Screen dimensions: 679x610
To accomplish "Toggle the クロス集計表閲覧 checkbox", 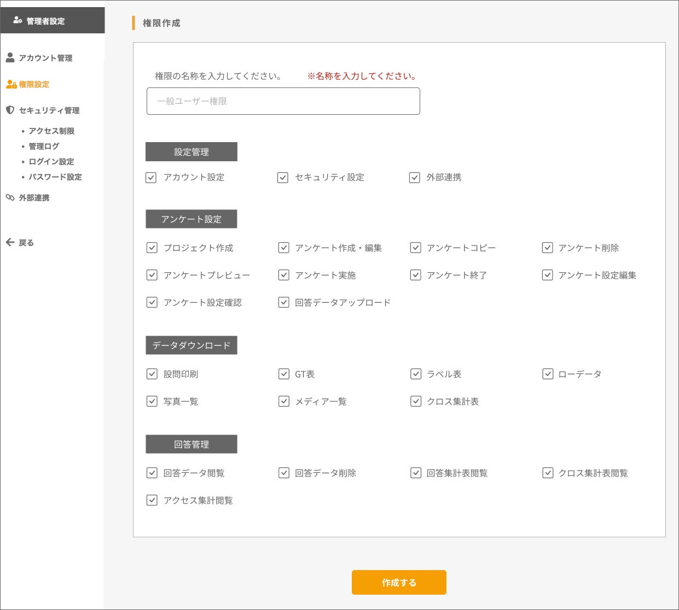I will click(547, 473).
